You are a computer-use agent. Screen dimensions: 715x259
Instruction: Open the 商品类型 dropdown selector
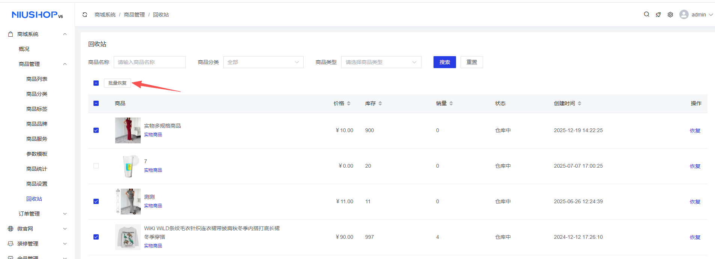pos(381,62)
